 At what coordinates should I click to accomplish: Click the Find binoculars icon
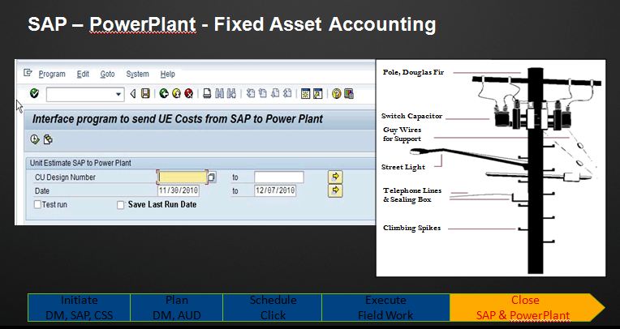[x=219, y=94]
